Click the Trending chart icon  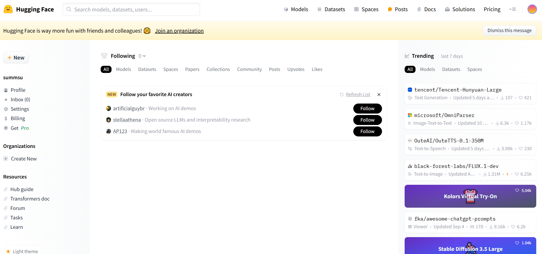point(407,56)
